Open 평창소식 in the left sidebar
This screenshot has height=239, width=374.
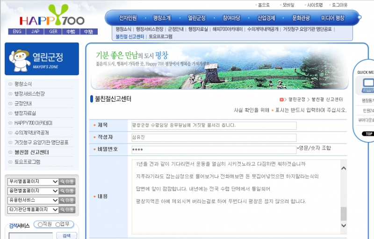(x=23, y=84)
